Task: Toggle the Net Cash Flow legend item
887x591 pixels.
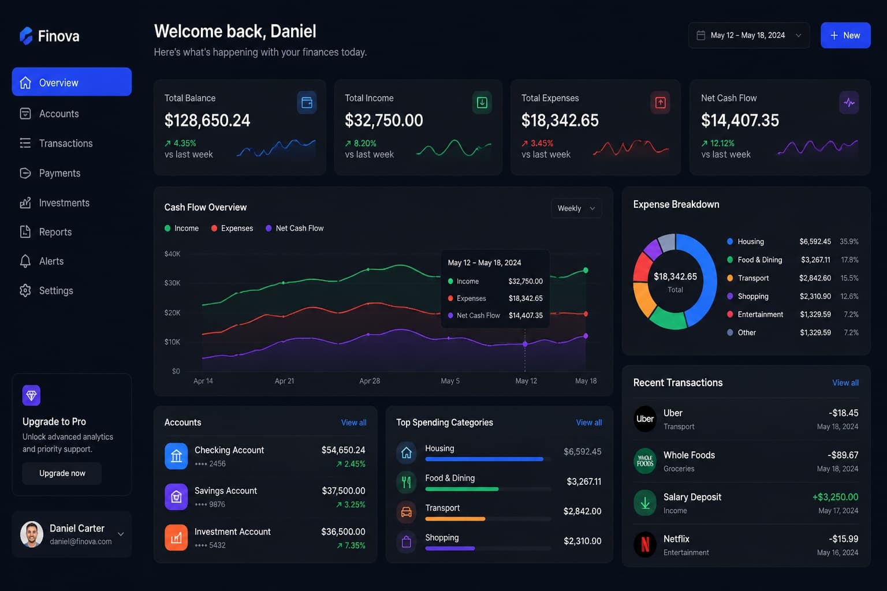Action: click(295, 229)
